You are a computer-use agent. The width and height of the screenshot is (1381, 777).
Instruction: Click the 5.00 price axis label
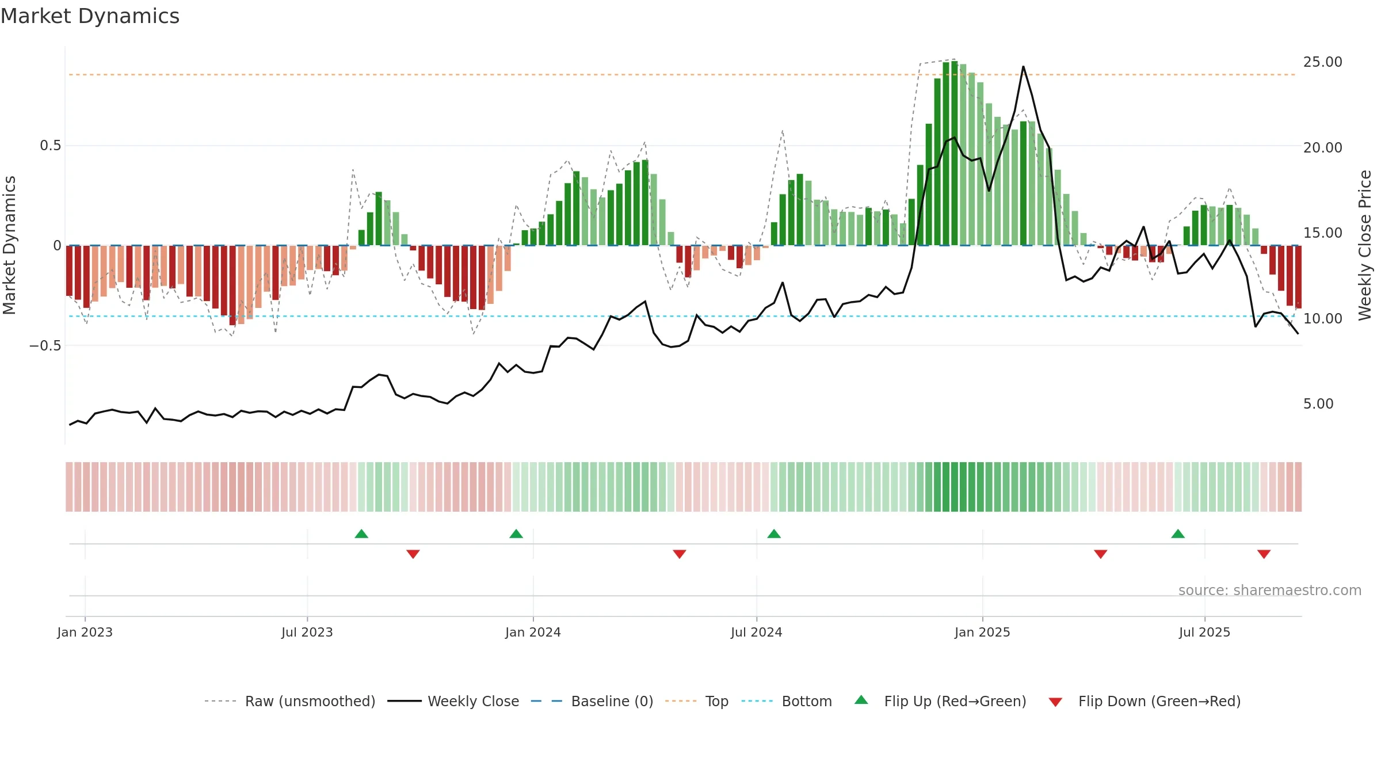click(1318, 404)
